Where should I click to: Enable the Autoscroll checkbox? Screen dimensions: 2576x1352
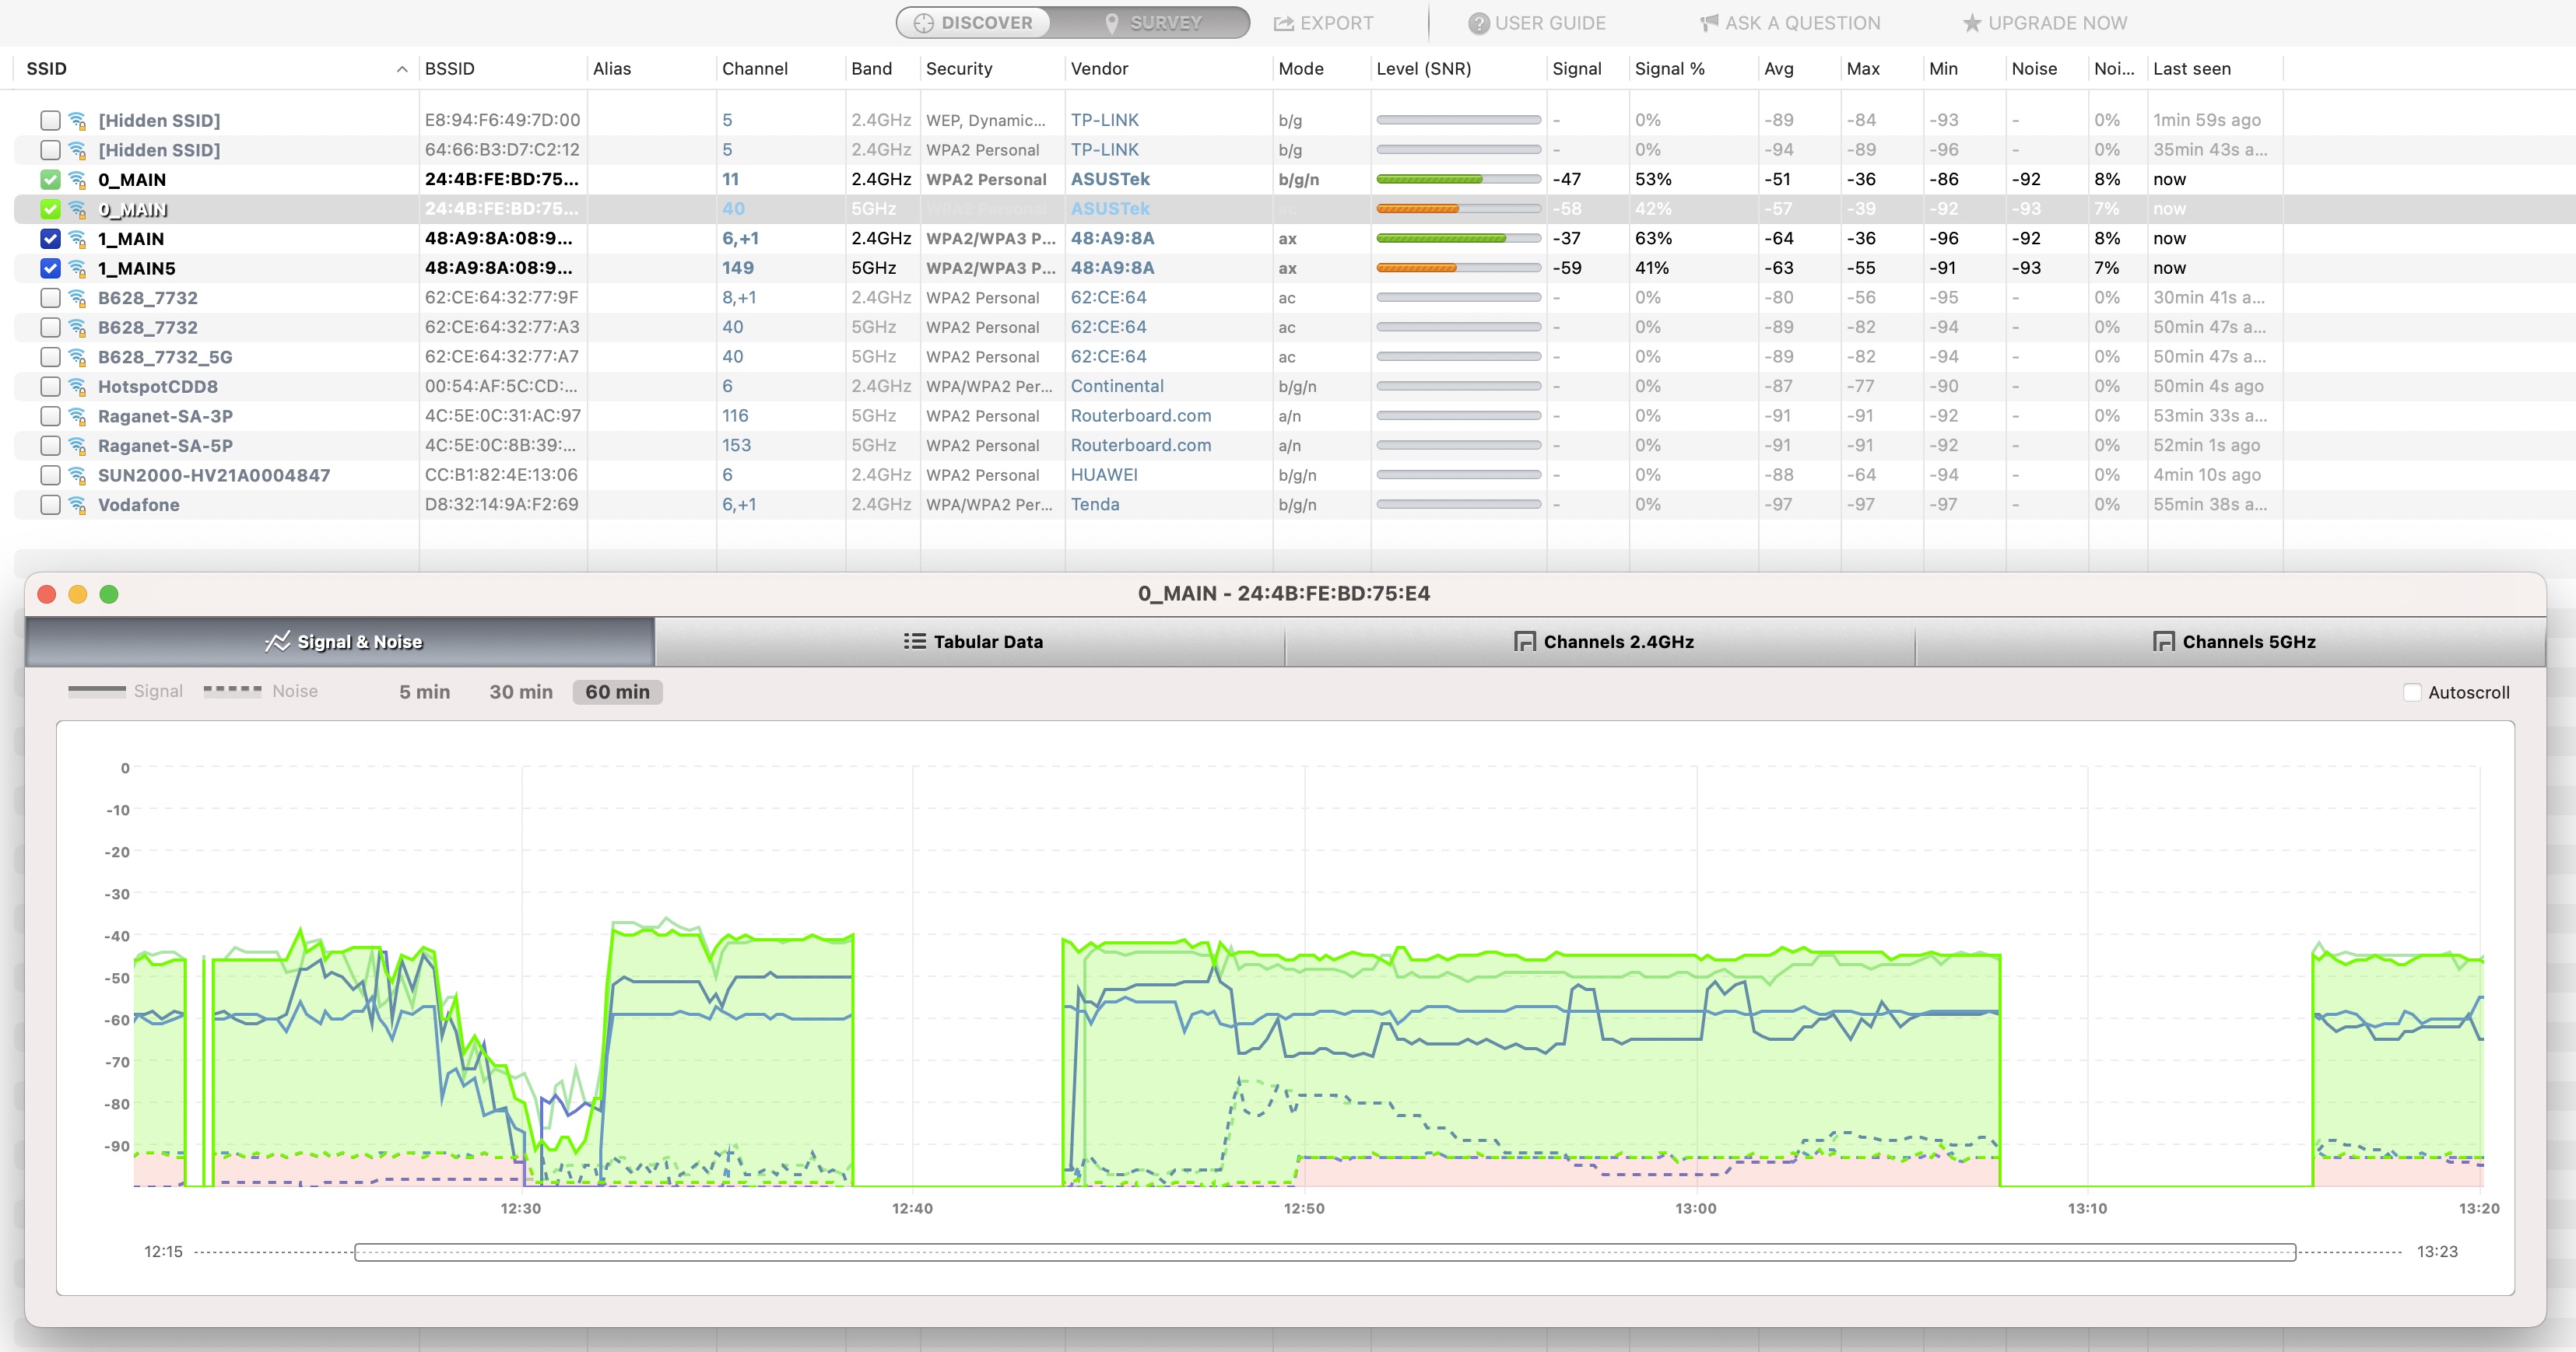pyautogui.click(x=2412, y=692)
